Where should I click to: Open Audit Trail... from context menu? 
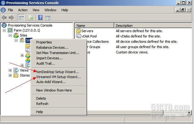(x=59, y=63)
